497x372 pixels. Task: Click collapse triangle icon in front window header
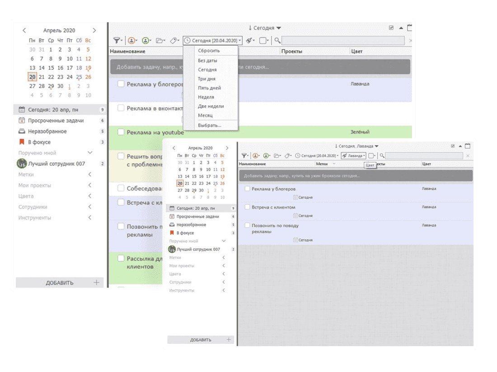[x=460, y=146]
